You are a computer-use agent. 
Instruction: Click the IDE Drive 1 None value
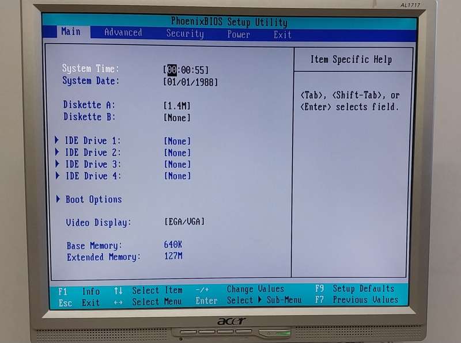pos(177,141)
